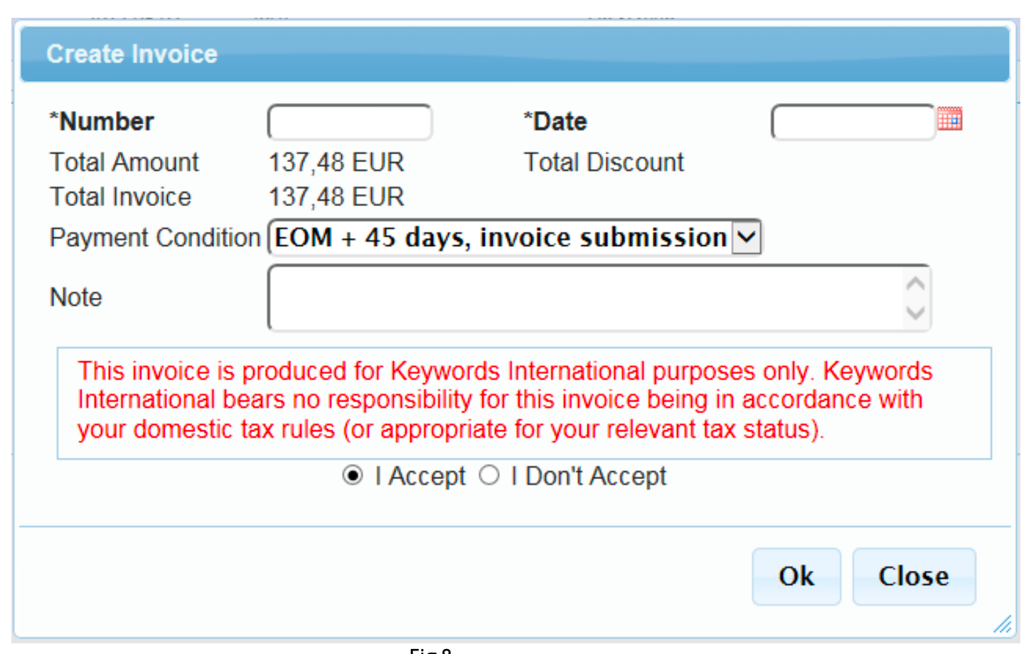Click the dialog resize grip corner
The height and width of the screenshot is (654, 1031).
coord(1003,625)
